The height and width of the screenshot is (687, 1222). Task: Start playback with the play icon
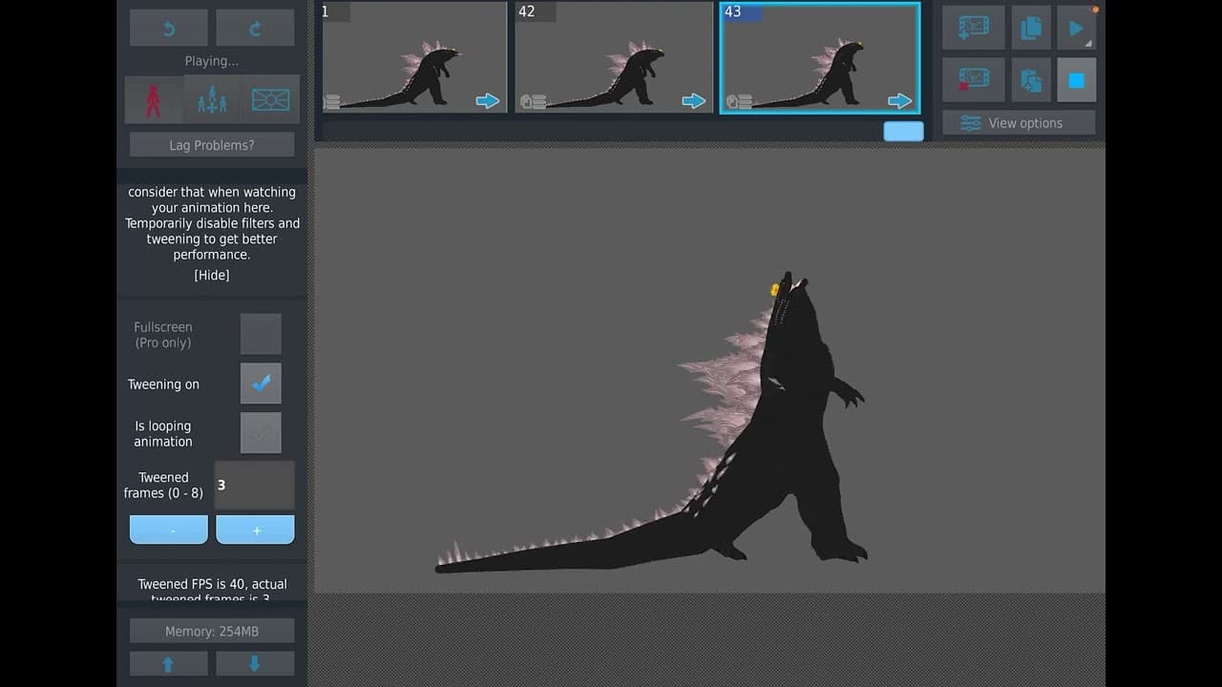click(x=1077, y=28)
